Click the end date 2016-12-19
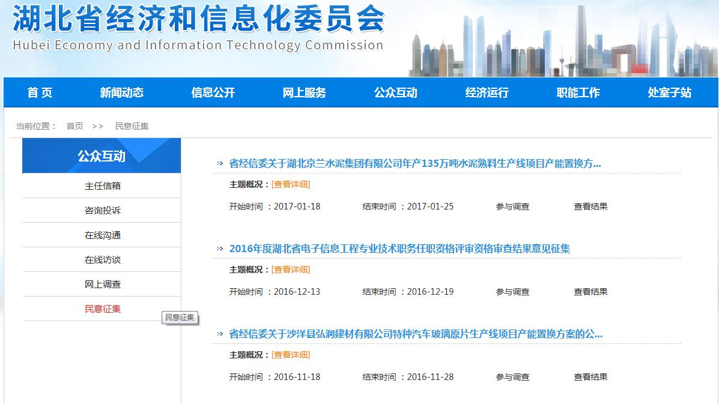This screenshot has width=719, height=404. pos(430,292)
